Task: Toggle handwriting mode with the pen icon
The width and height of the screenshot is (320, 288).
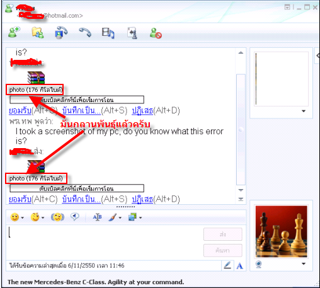Action: [x=227, y=265]
